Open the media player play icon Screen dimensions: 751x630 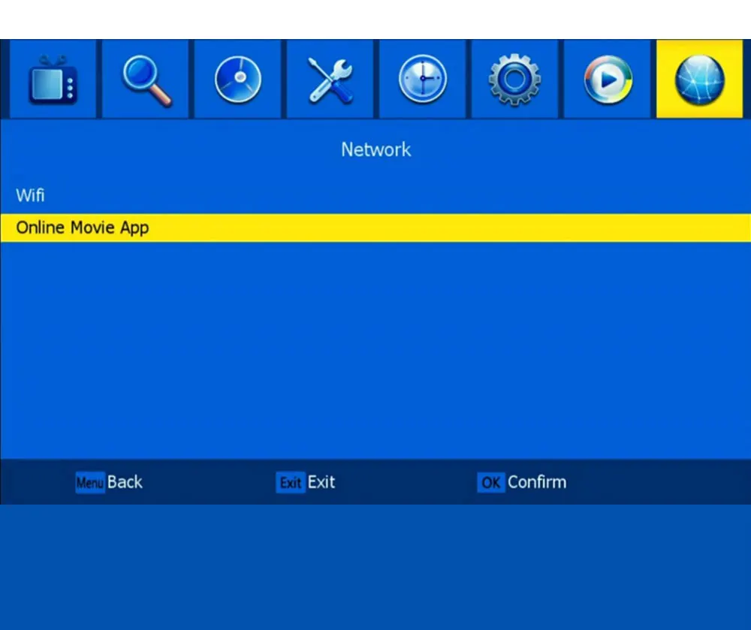coord(608,79)
